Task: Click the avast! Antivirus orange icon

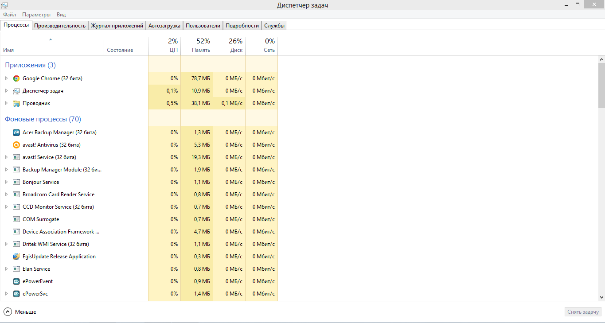Action: (16, 145)
